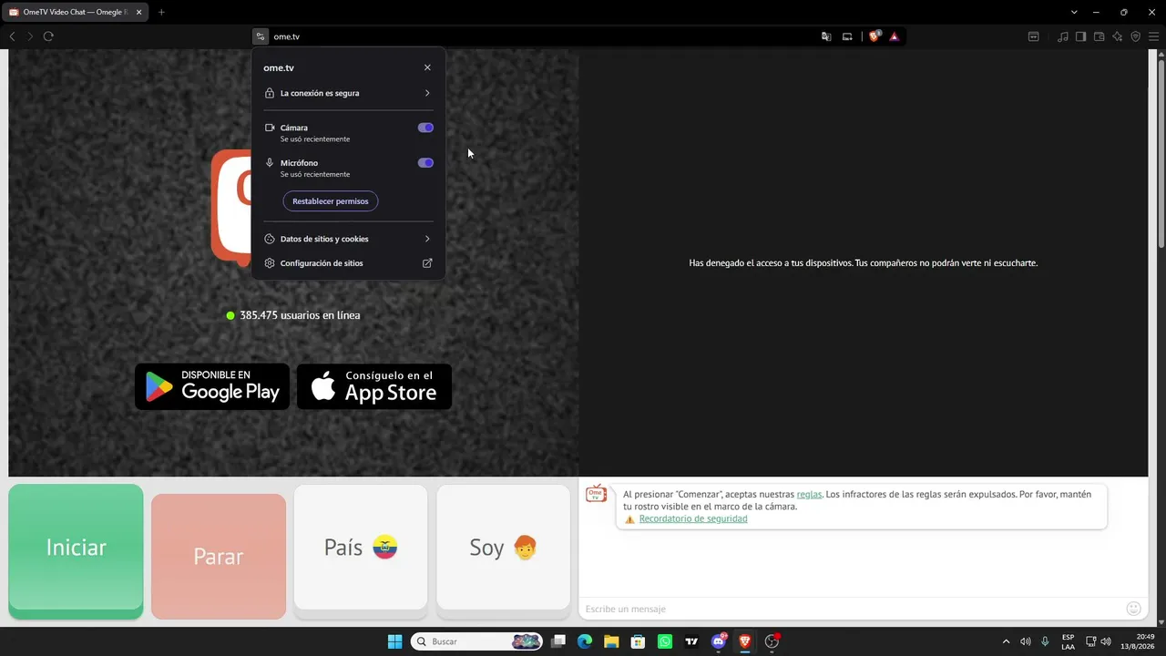Viewport: 1166px width, 656px height.
Task: Click the site settings icon beside ome.tv
Action: point(261,36)
